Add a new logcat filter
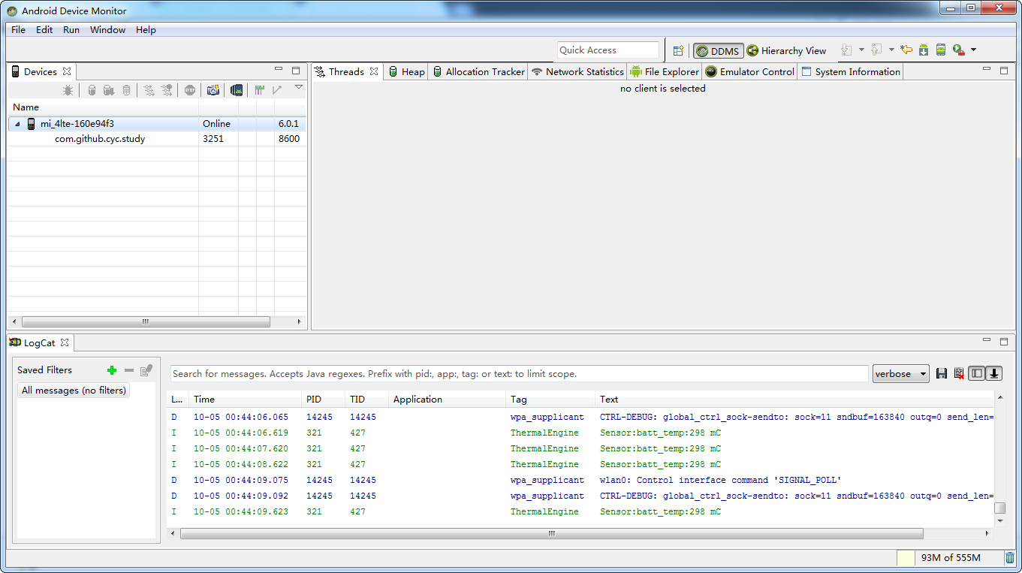 pyautogui.click(x=112, y=370)
